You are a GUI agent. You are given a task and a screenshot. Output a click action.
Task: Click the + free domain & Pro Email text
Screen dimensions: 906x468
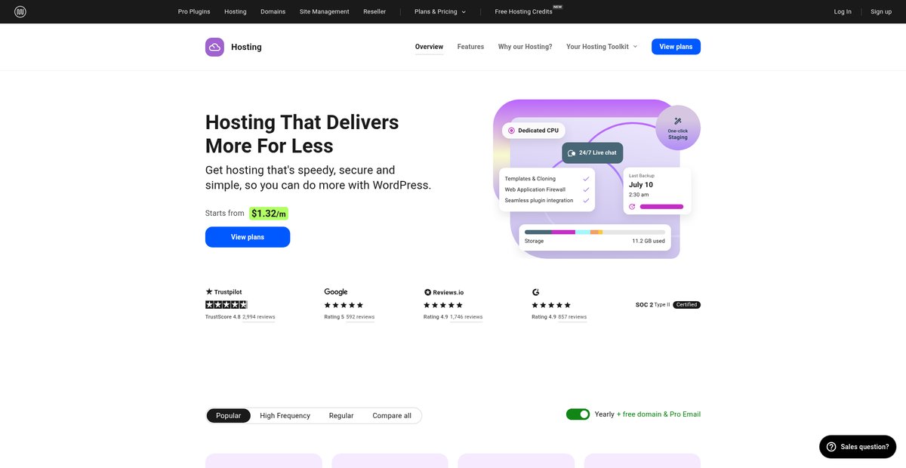click(658, 414)
